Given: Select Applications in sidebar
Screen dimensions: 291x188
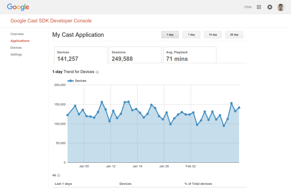Looking at the screenshot, I should (20, 41).
